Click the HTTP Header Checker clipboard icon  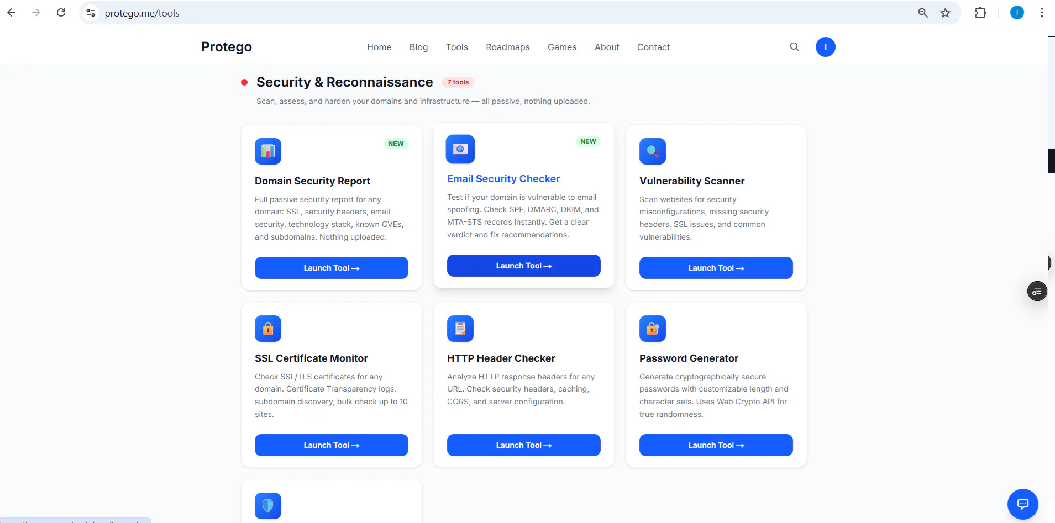click(x=460, y=329)
